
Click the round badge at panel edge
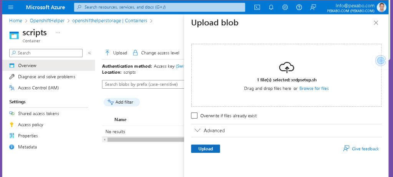[x=381, y=61]
